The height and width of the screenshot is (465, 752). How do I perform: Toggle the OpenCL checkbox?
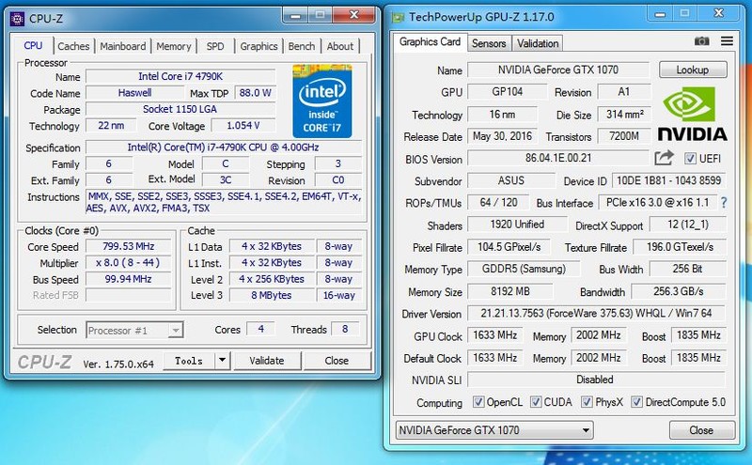click(478, 402)
